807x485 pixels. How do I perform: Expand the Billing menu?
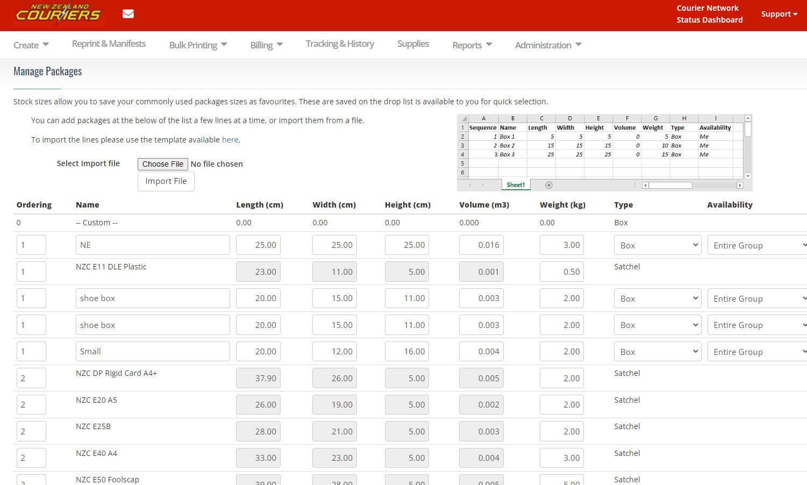pos(266,45)
